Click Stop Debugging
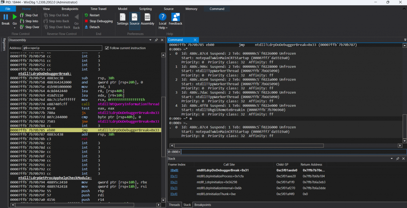 pyautogui.click(x=99, y=21)
